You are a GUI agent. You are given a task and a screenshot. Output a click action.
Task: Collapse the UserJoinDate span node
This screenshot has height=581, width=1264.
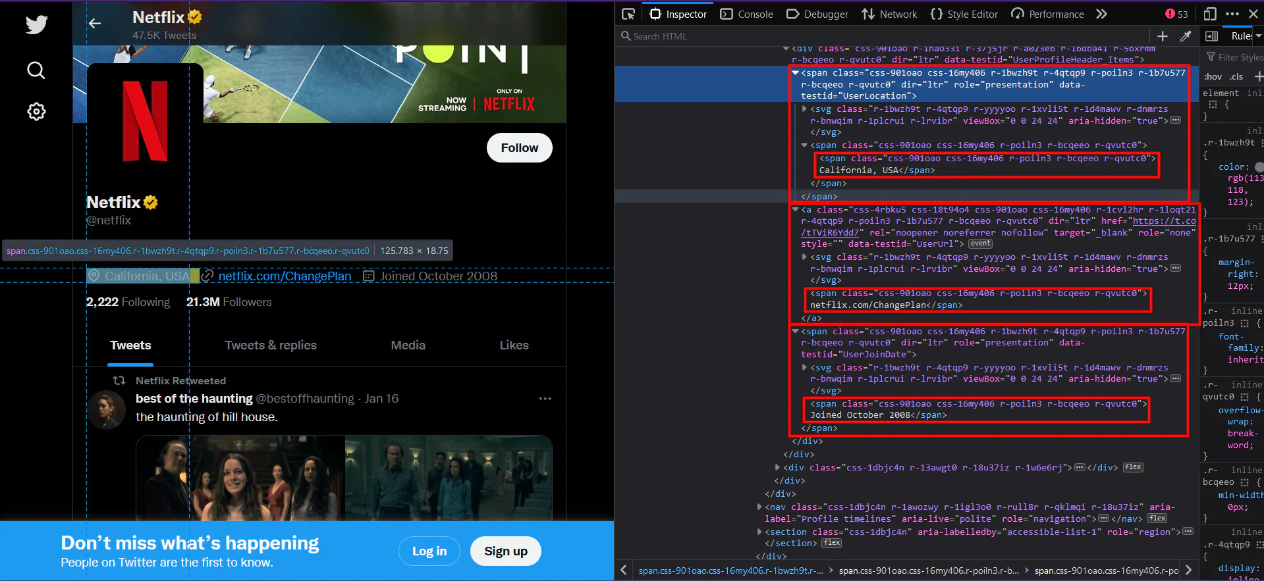[x=796, y=332]
